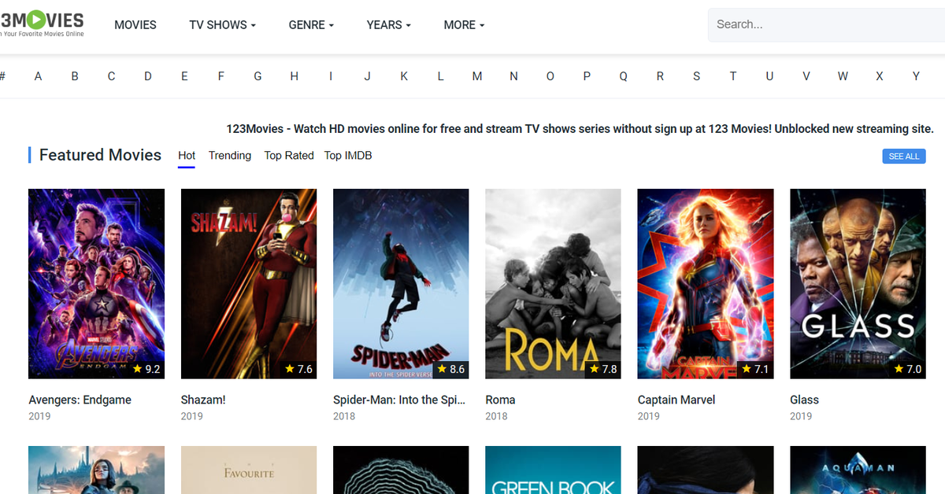The width and height of the screenshot is (945, 494).
Task: Expand the MORE dropdown
Action: point(464,24)
